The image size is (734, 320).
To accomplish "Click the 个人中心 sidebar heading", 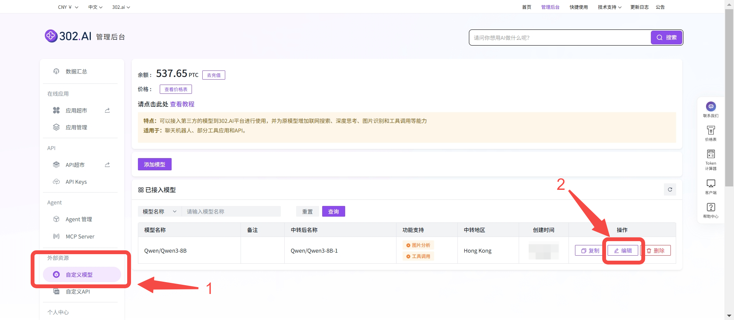I will tap(58, 312).
